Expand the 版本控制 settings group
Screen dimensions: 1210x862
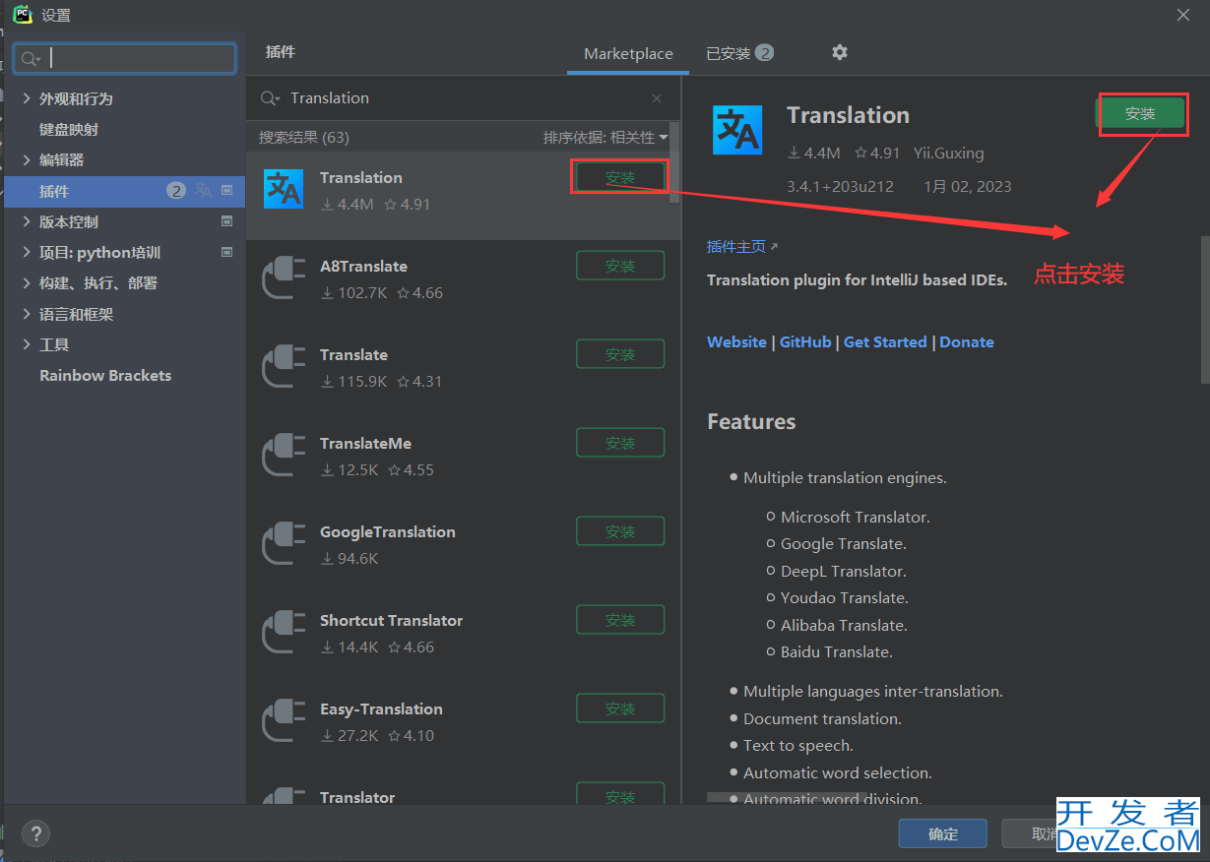pyautogui.click(x=27, y=221)
